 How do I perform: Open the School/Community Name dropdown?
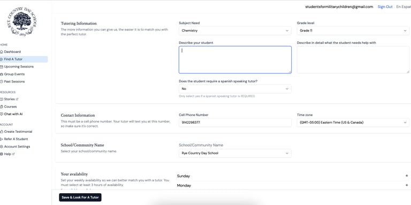[235, 153]
